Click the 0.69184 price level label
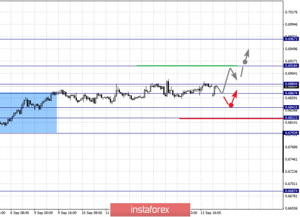This screenshot has width=300, height=217. (x=291, y=65)
